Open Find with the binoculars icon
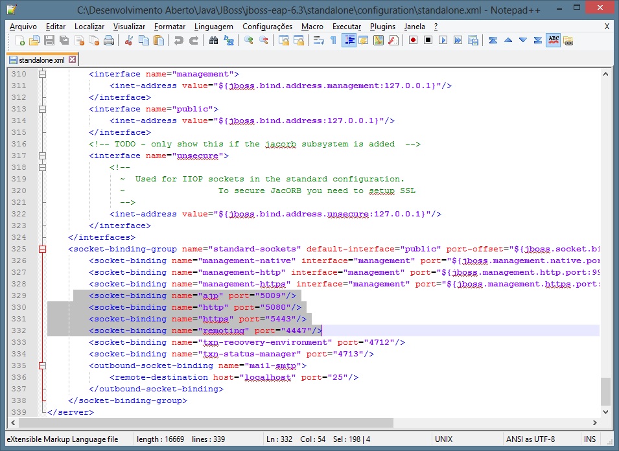 pos(214,40)
